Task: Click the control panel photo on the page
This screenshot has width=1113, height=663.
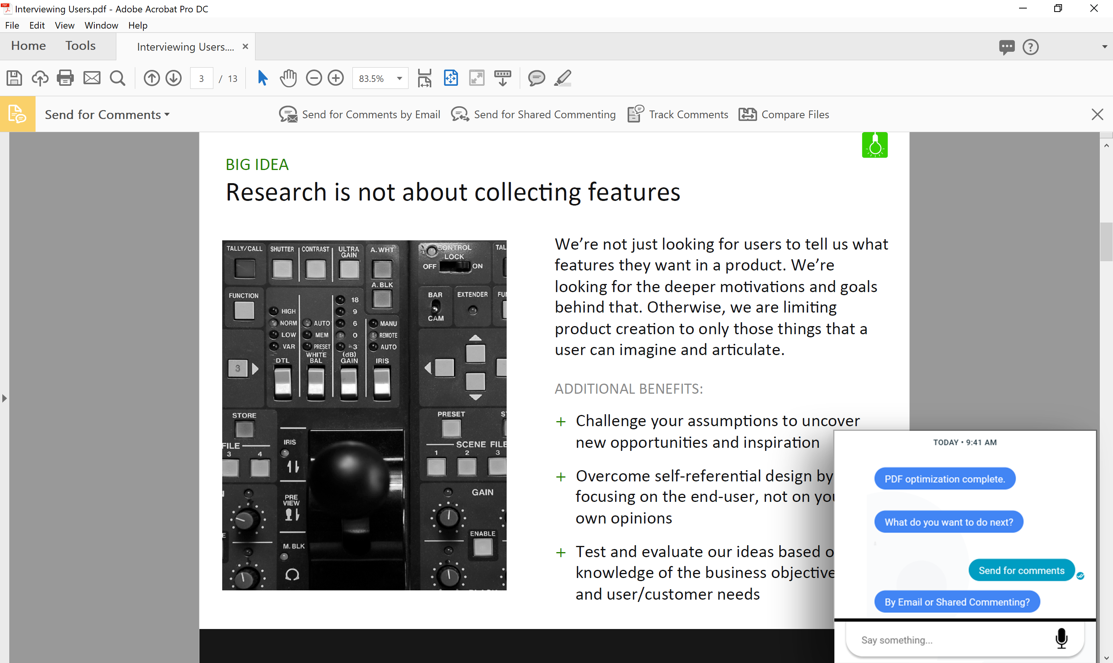Action: [364, 415]
